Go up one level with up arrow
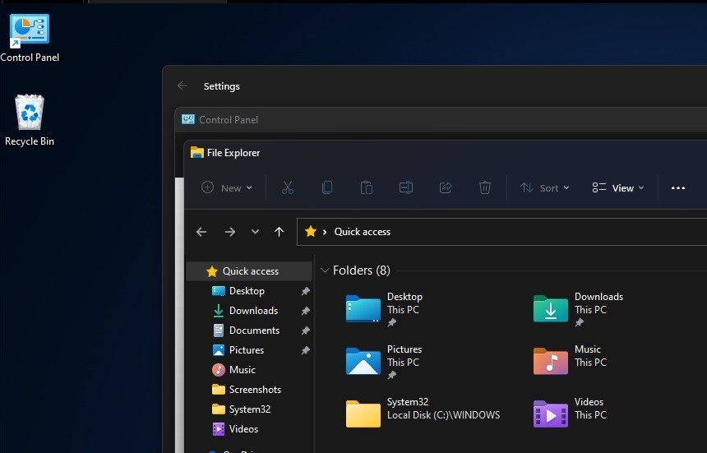 pos(279,232)
